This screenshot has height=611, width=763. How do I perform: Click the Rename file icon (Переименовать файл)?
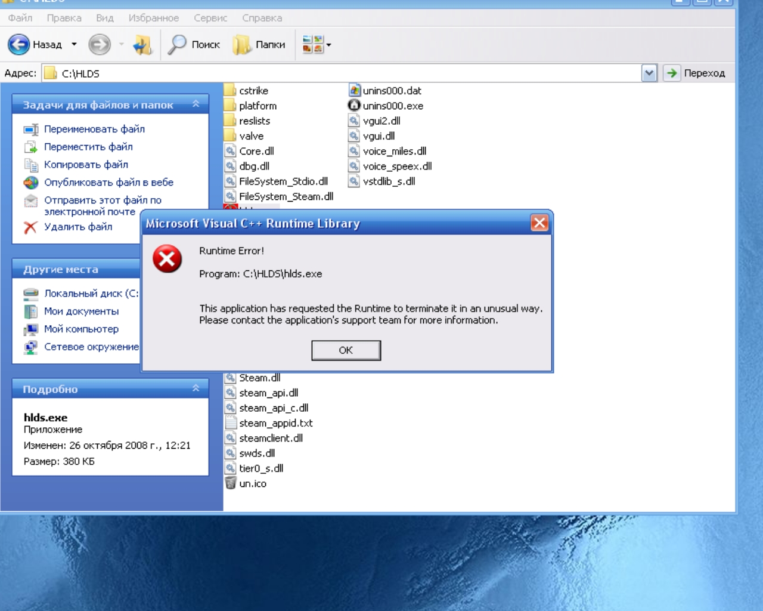[31, 129]
